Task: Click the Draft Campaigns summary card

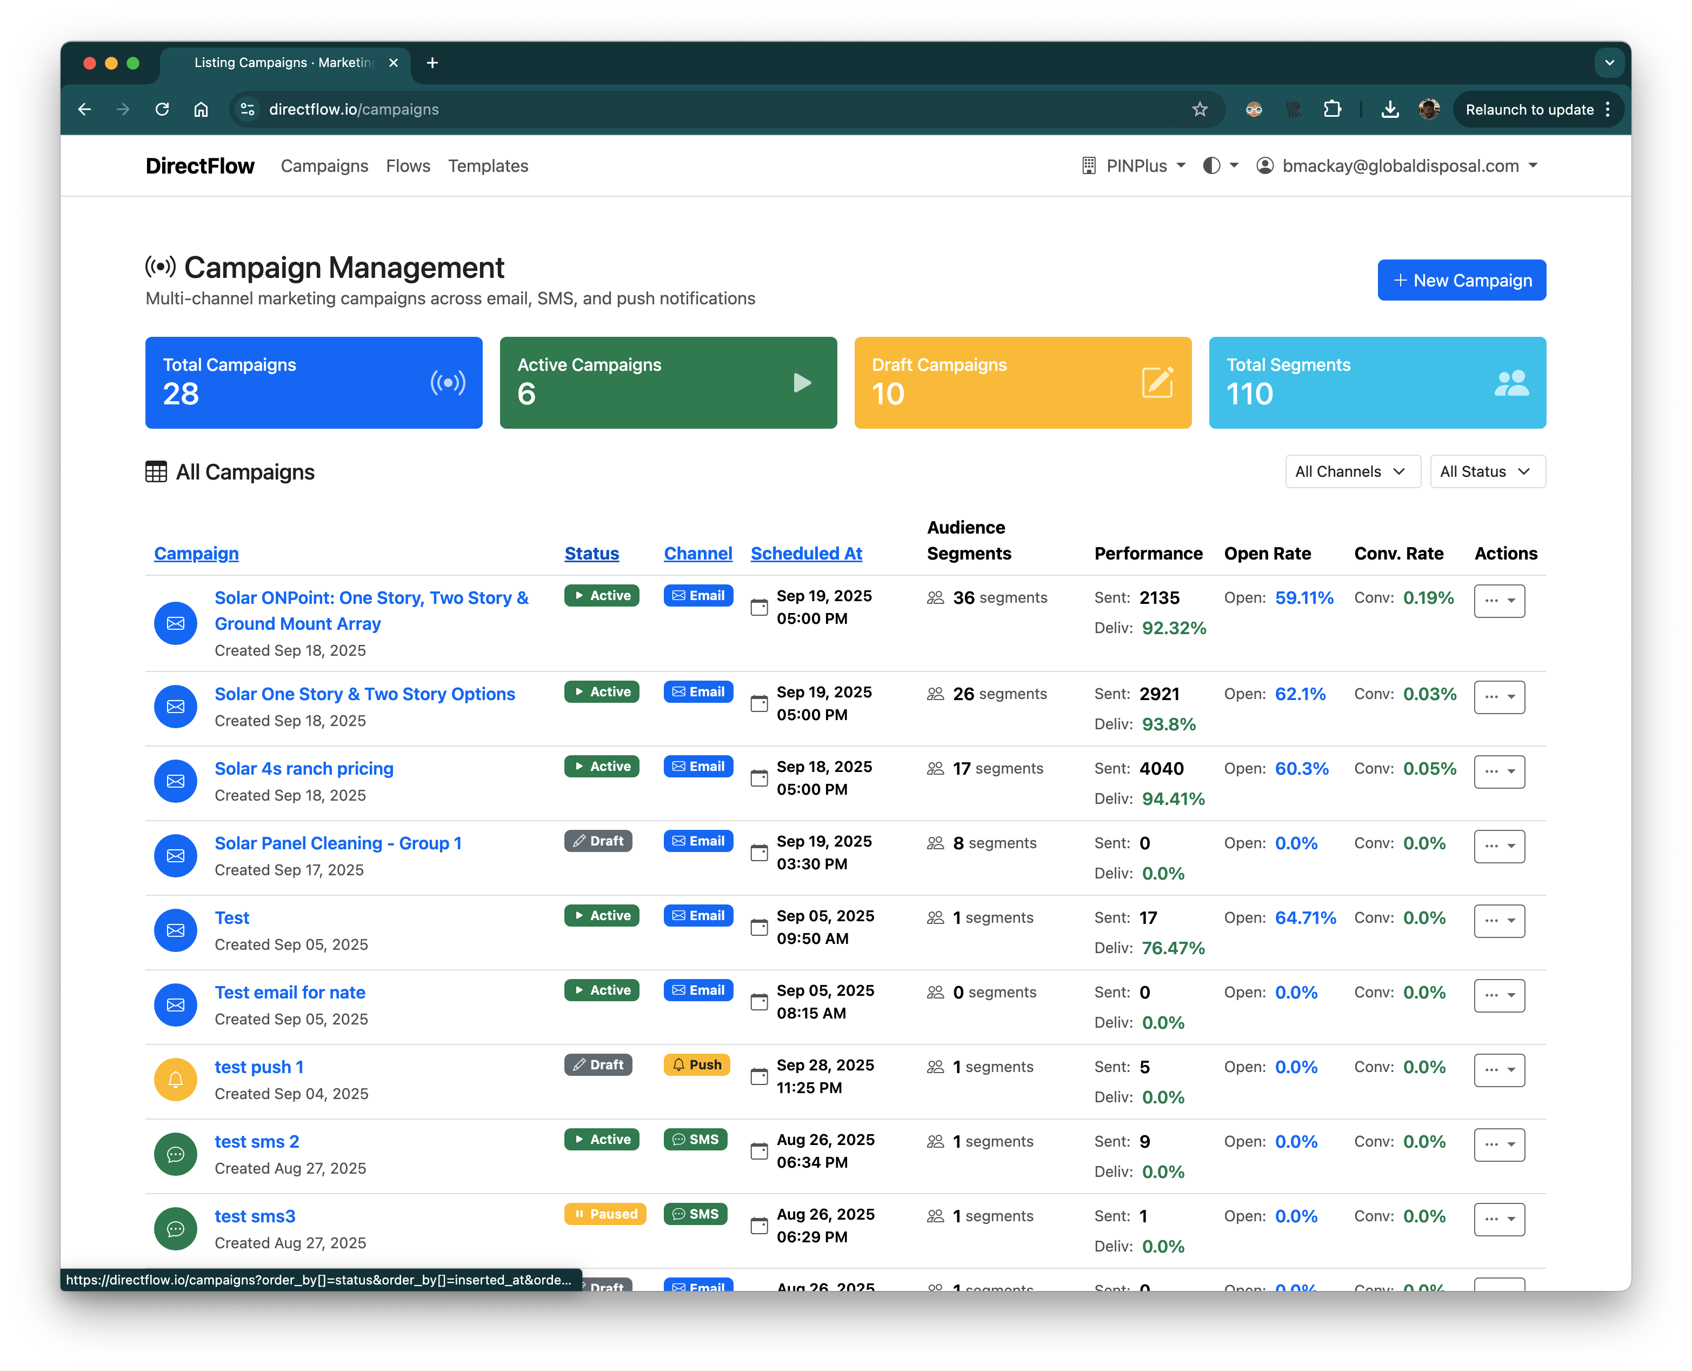Action: coord(1022,383)
